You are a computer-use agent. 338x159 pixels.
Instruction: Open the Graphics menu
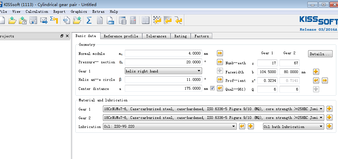point(79,12)
